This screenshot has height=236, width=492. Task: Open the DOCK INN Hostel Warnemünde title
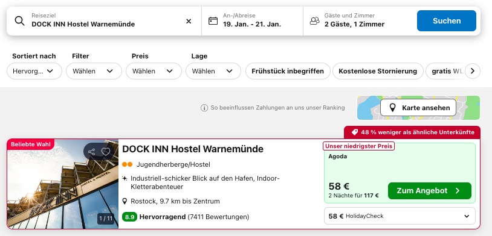193,149
